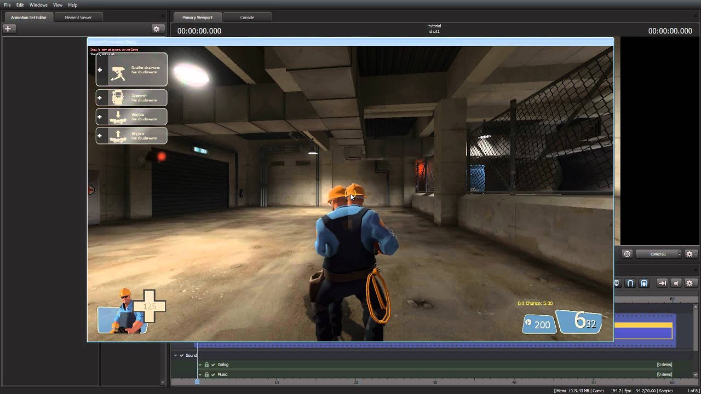This screenshot has height=394, width=701.
Task: Collapse the Music track arrow
Action: click(x=200, y=374)
